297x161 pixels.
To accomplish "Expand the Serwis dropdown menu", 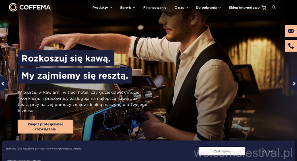I will click(128, 8).
